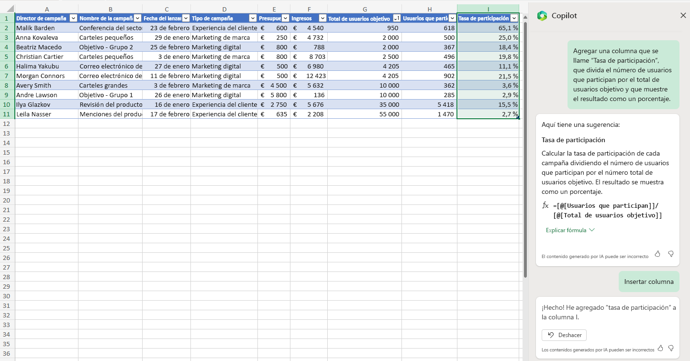Image resolution: width=690 pixels, height=361 pixels.
Task: Select cell 'Objetivo - Grupo 1'
Action: [x=110, y=95]
